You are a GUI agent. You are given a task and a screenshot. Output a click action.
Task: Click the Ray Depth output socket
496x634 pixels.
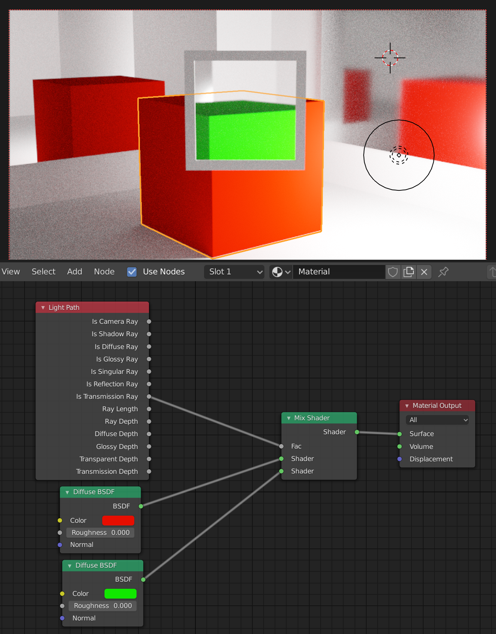point(149,421)
